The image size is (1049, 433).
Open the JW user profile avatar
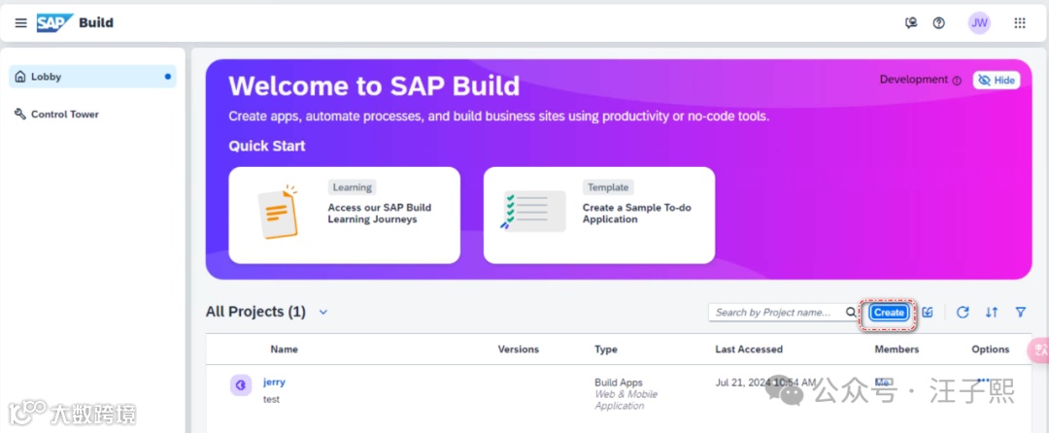(x=979, y=23)
